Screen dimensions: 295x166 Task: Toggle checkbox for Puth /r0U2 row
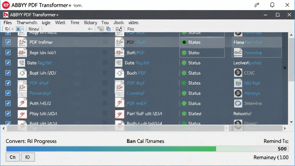tap(8, 103)
